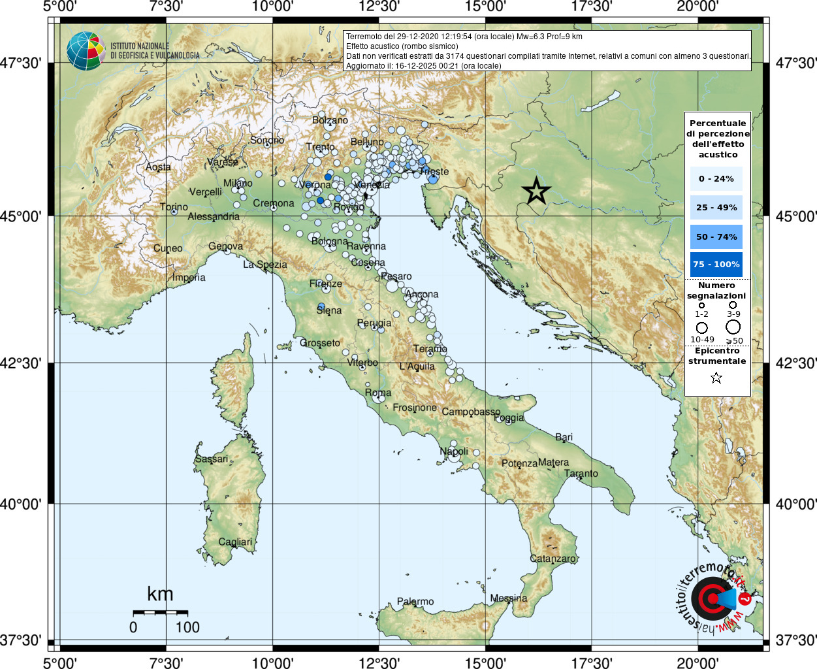Click the Campobasso city label
Image resolution: width=817 pixels, height=669 pixels.
472,412
